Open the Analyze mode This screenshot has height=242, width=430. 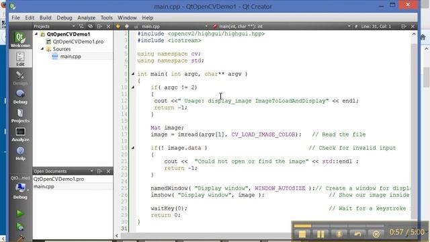[x=20, y=134]
